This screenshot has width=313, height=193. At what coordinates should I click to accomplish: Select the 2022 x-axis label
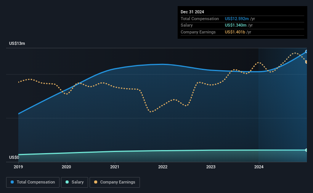pyautogui.click(x=163, y=167)
